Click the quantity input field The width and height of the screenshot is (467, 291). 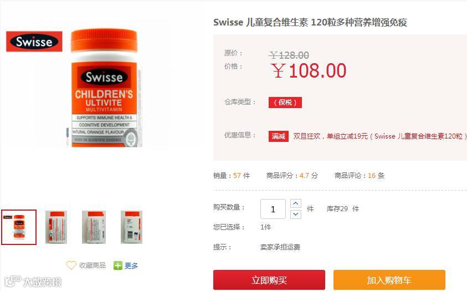coord(273,209)
